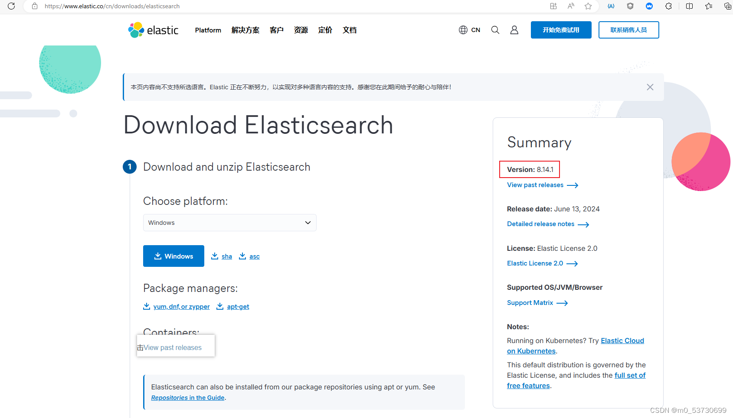The width and height of the screenshot is (733, 418).
Task: Open the split screen grid icon in address bar
Action: click(x=553, y=6)
